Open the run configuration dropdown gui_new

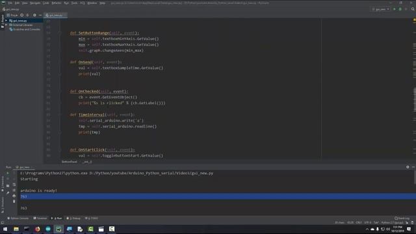click(381, 9)
